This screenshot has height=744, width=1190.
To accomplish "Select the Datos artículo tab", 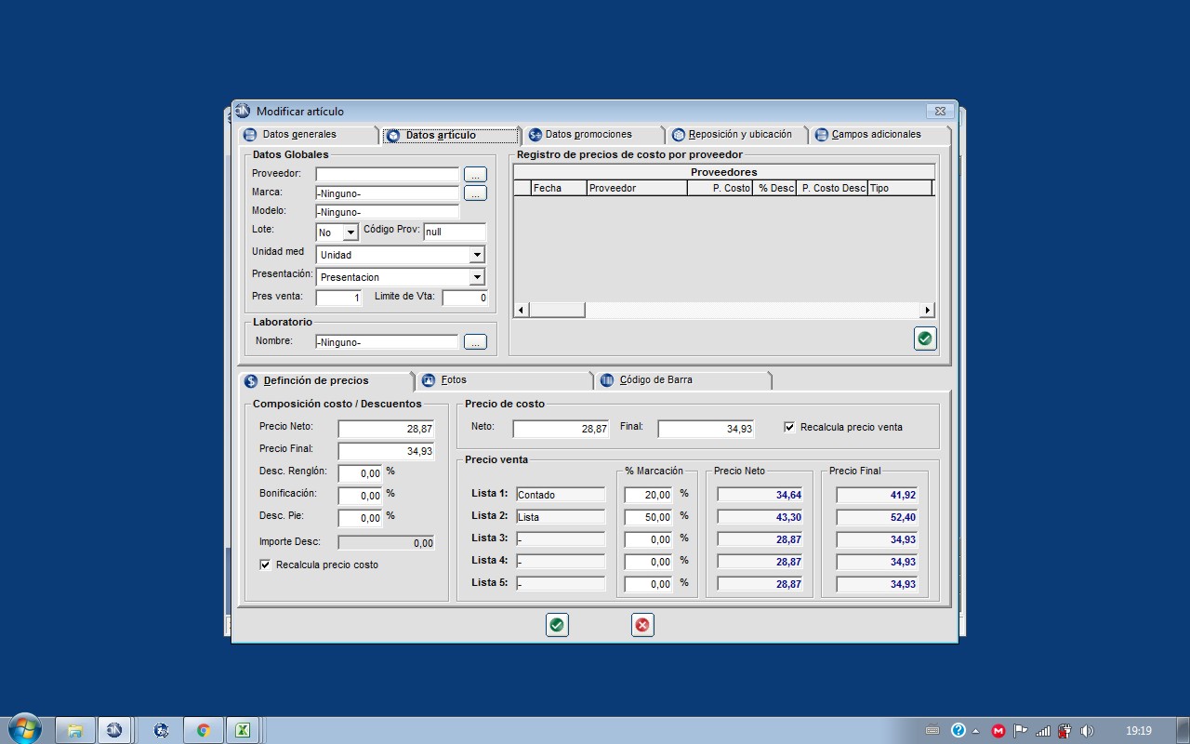I will (451, 136).
